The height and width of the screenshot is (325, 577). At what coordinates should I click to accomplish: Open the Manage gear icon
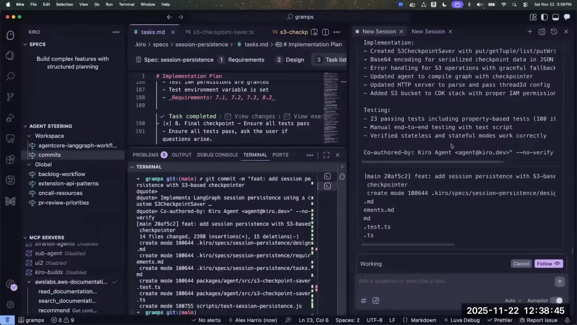(x=10, y=305)
